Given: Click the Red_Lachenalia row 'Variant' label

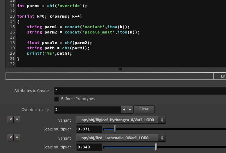Looking at the screenshot, I should (64, 138).
